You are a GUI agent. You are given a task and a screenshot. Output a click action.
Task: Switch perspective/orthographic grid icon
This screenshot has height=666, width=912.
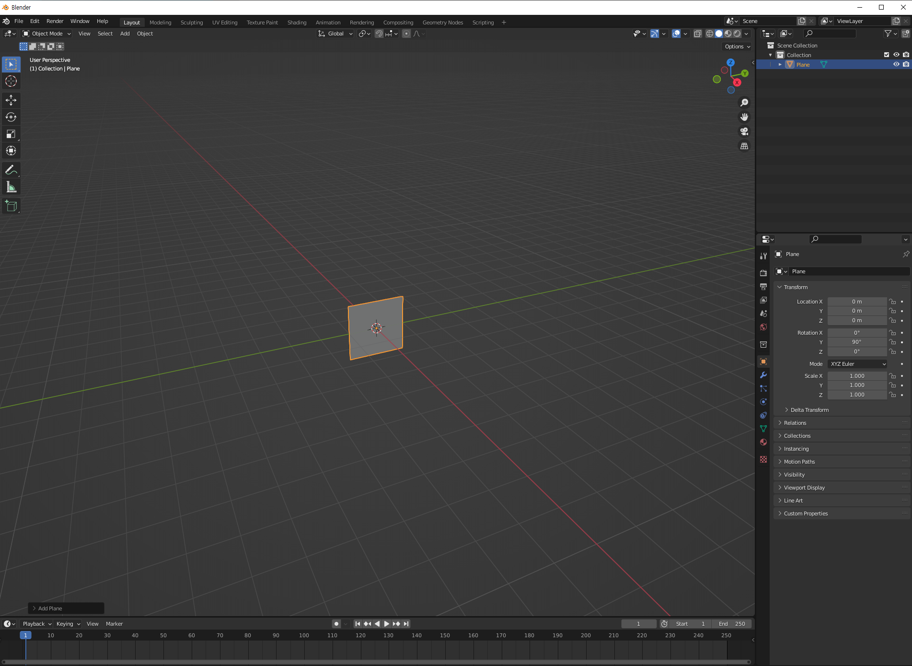744,146
